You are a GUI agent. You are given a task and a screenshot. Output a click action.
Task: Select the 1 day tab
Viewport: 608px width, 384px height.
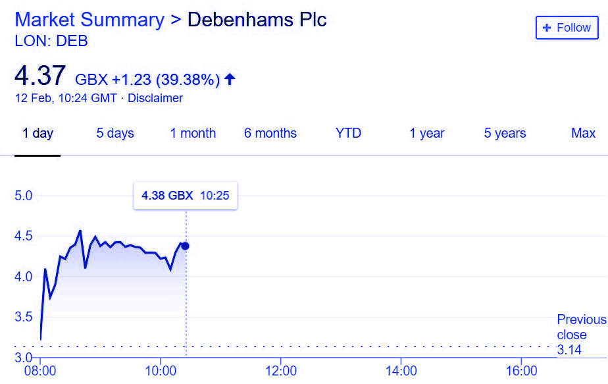(38, 133)
